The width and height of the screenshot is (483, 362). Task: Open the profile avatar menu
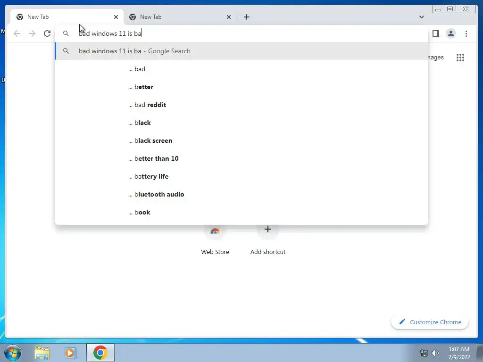[450, 33]
